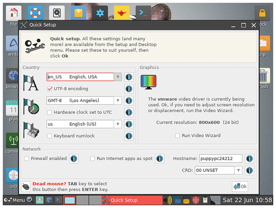The height and width of the screenshot is (208, 276).
Task: Enable Keyboard numlock checkbox
Action: tap(50, 136)
